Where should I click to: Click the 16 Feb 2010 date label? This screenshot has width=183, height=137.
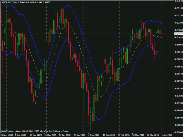point(109,135)
